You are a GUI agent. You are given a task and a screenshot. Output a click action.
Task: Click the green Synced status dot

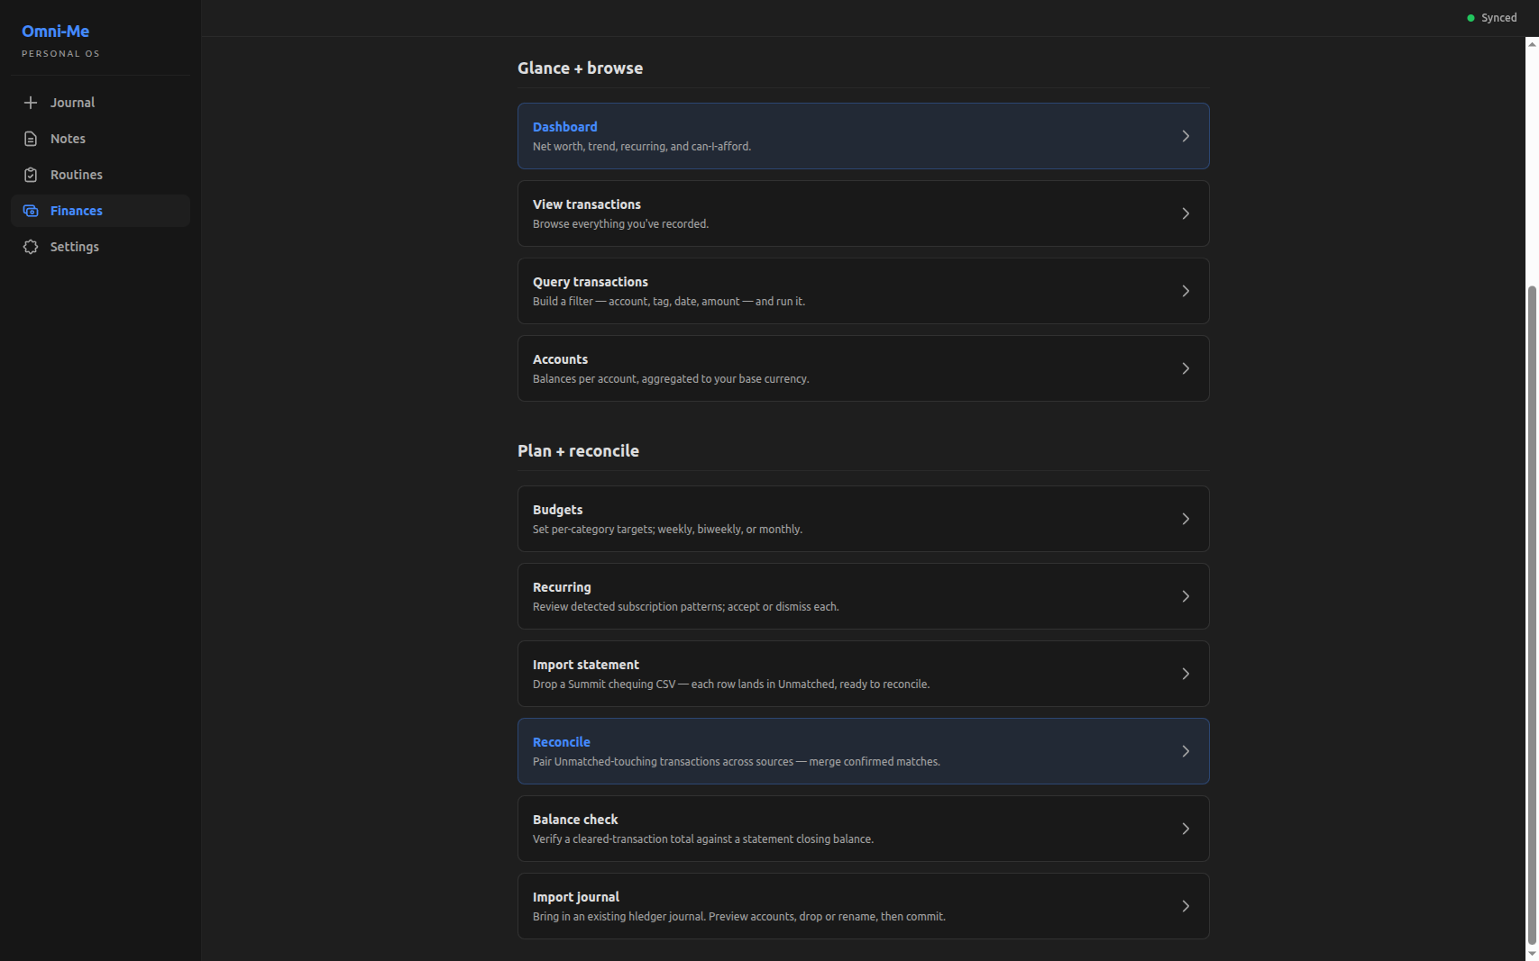point(1470,18)
